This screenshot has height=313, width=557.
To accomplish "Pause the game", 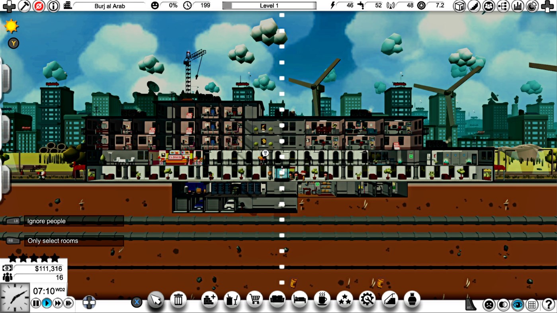I will (36, 303).
